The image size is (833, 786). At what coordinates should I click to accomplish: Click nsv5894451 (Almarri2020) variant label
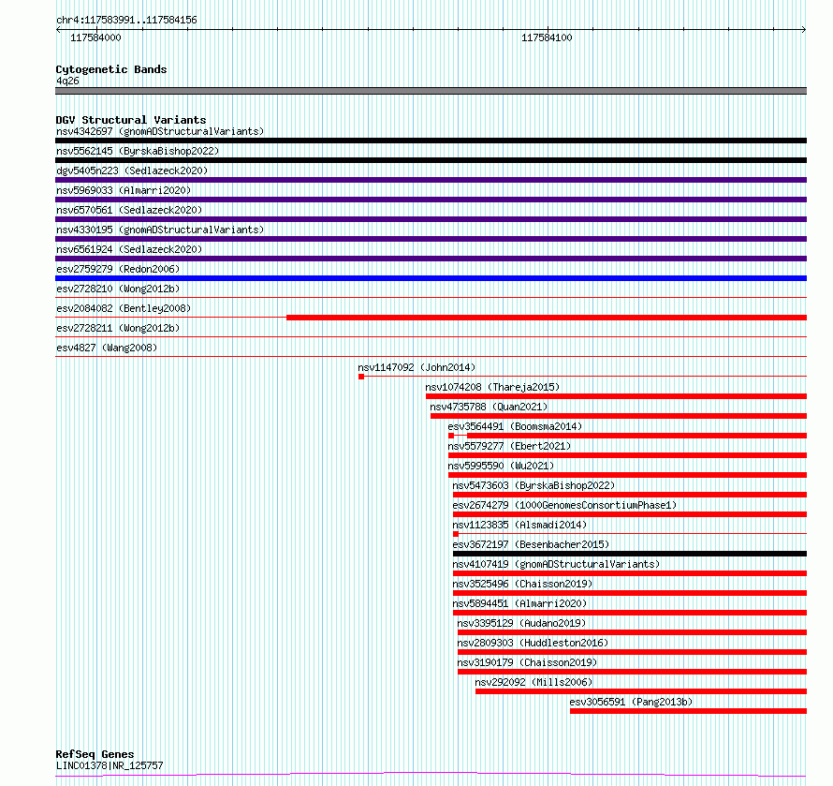[x=519, y=603]
